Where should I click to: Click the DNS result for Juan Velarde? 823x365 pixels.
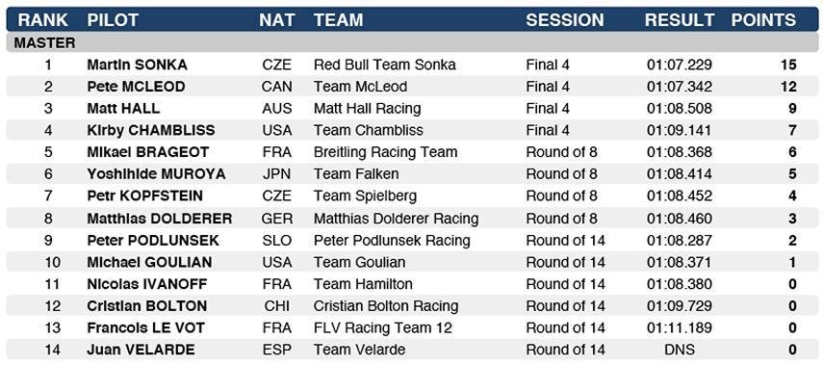(680, 350)
